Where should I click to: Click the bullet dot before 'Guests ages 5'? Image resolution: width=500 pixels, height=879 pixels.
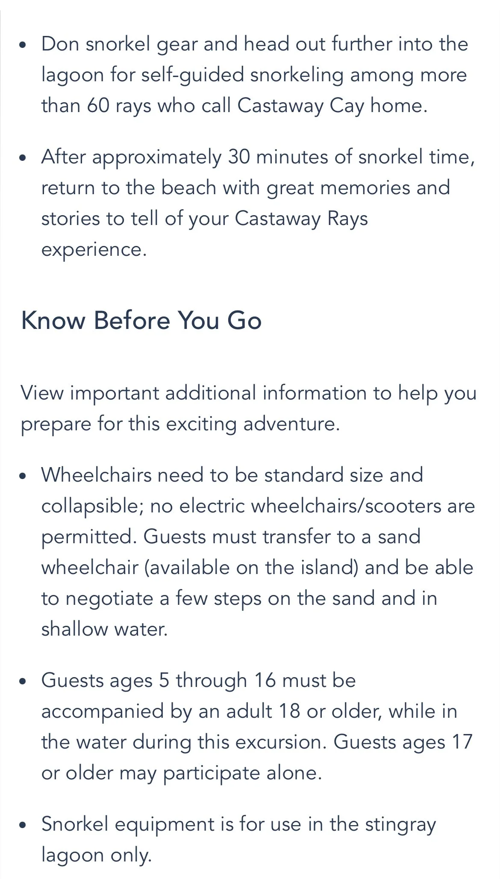24,681
